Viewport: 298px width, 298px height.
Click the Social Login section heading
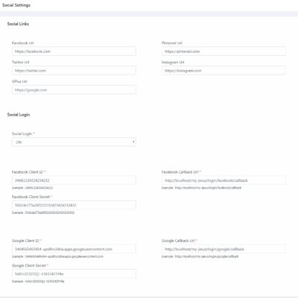[19, 115]
